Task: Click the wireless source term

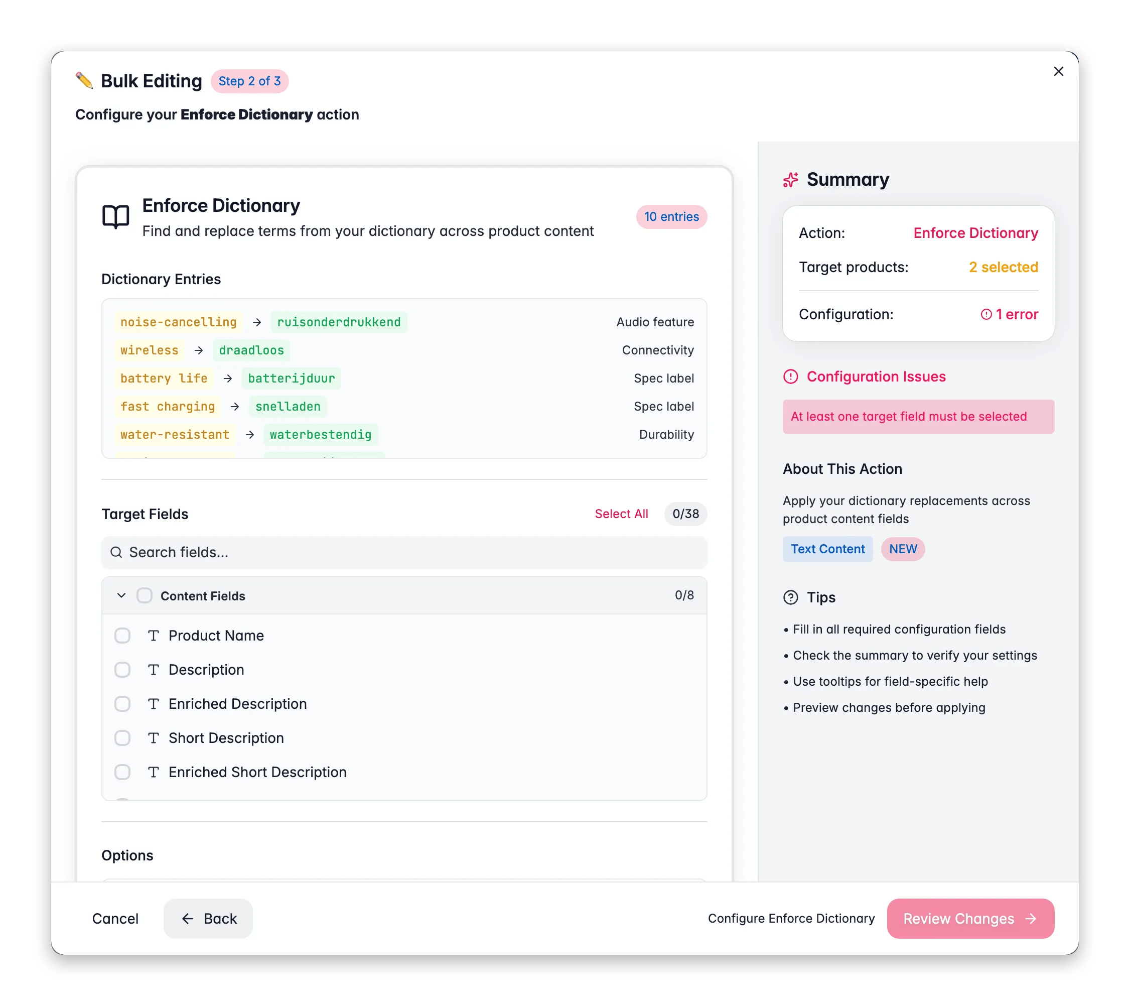Action: click(149, 350)
